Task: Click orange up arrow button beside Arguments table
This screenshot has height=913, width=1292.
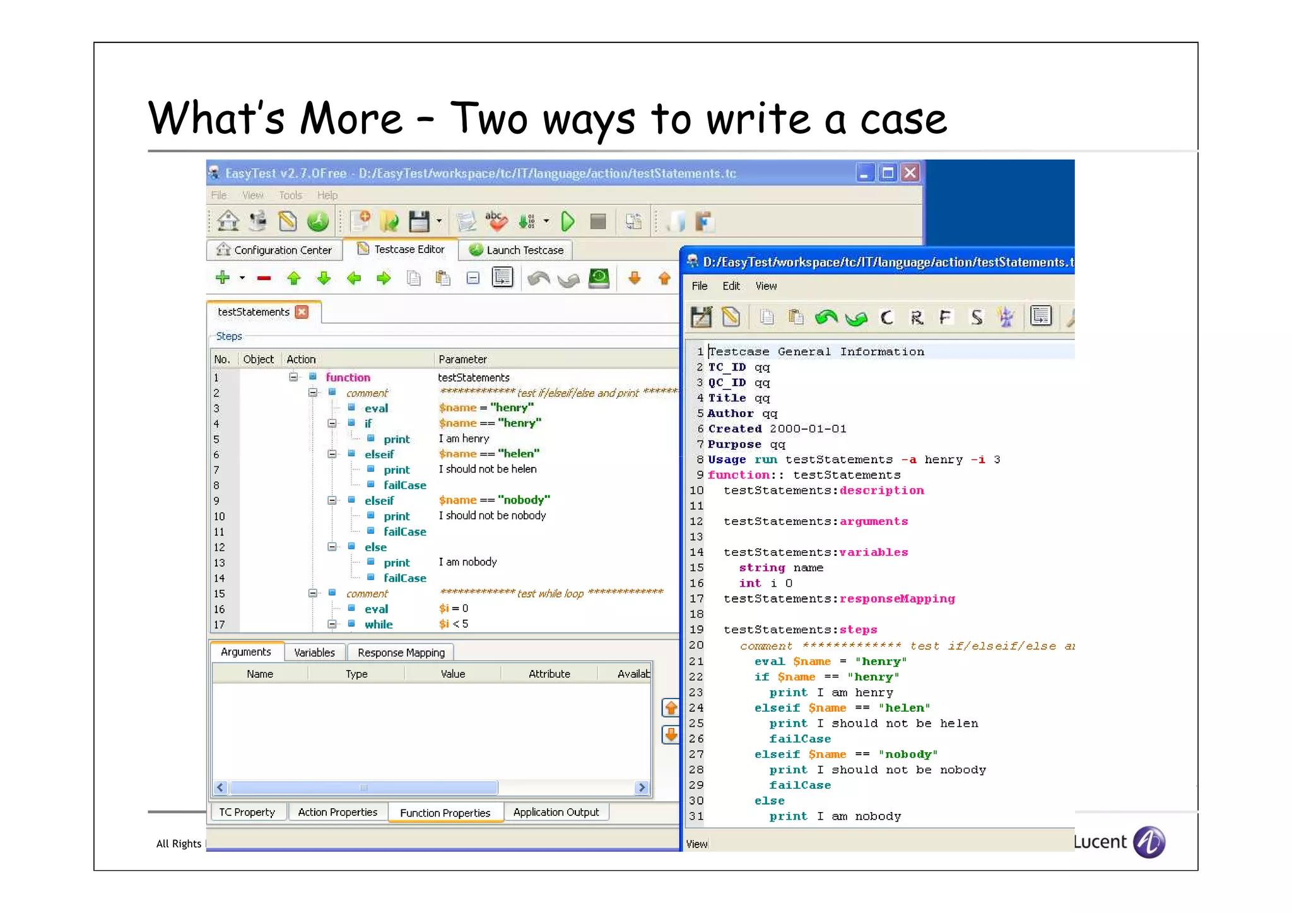Action: pyautogui.click(x=671, y=708)
